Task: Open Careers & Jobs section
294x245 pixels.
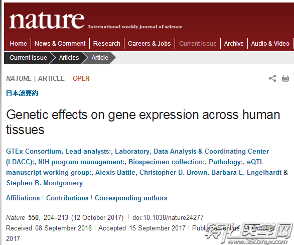Action: pyautogui.click(x=149, y=44)
